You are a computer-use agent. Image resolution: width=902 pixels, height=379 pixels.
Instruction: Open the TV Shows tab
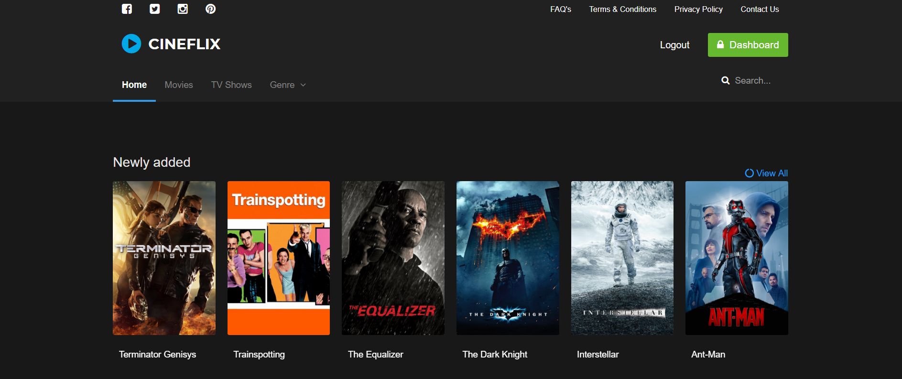click(231, 85)
